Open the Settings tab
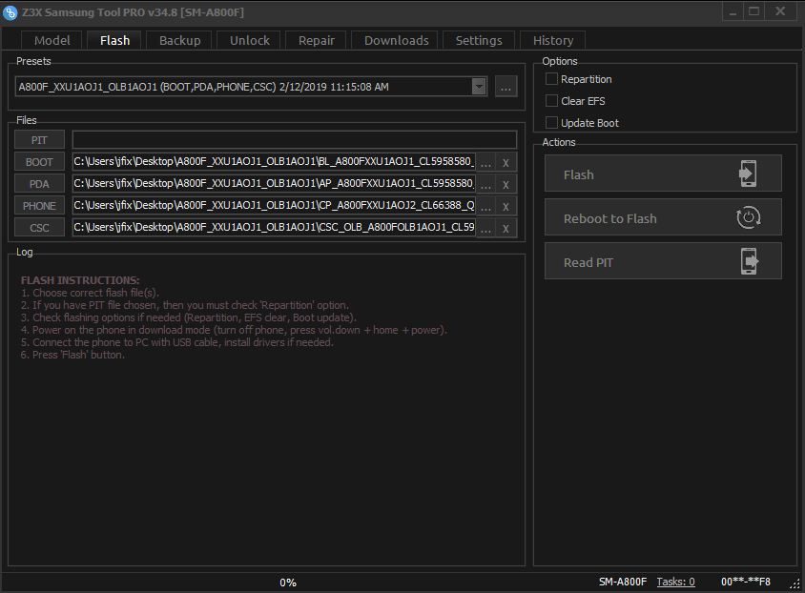Viewport: 805px width, 593px height. 479,41
